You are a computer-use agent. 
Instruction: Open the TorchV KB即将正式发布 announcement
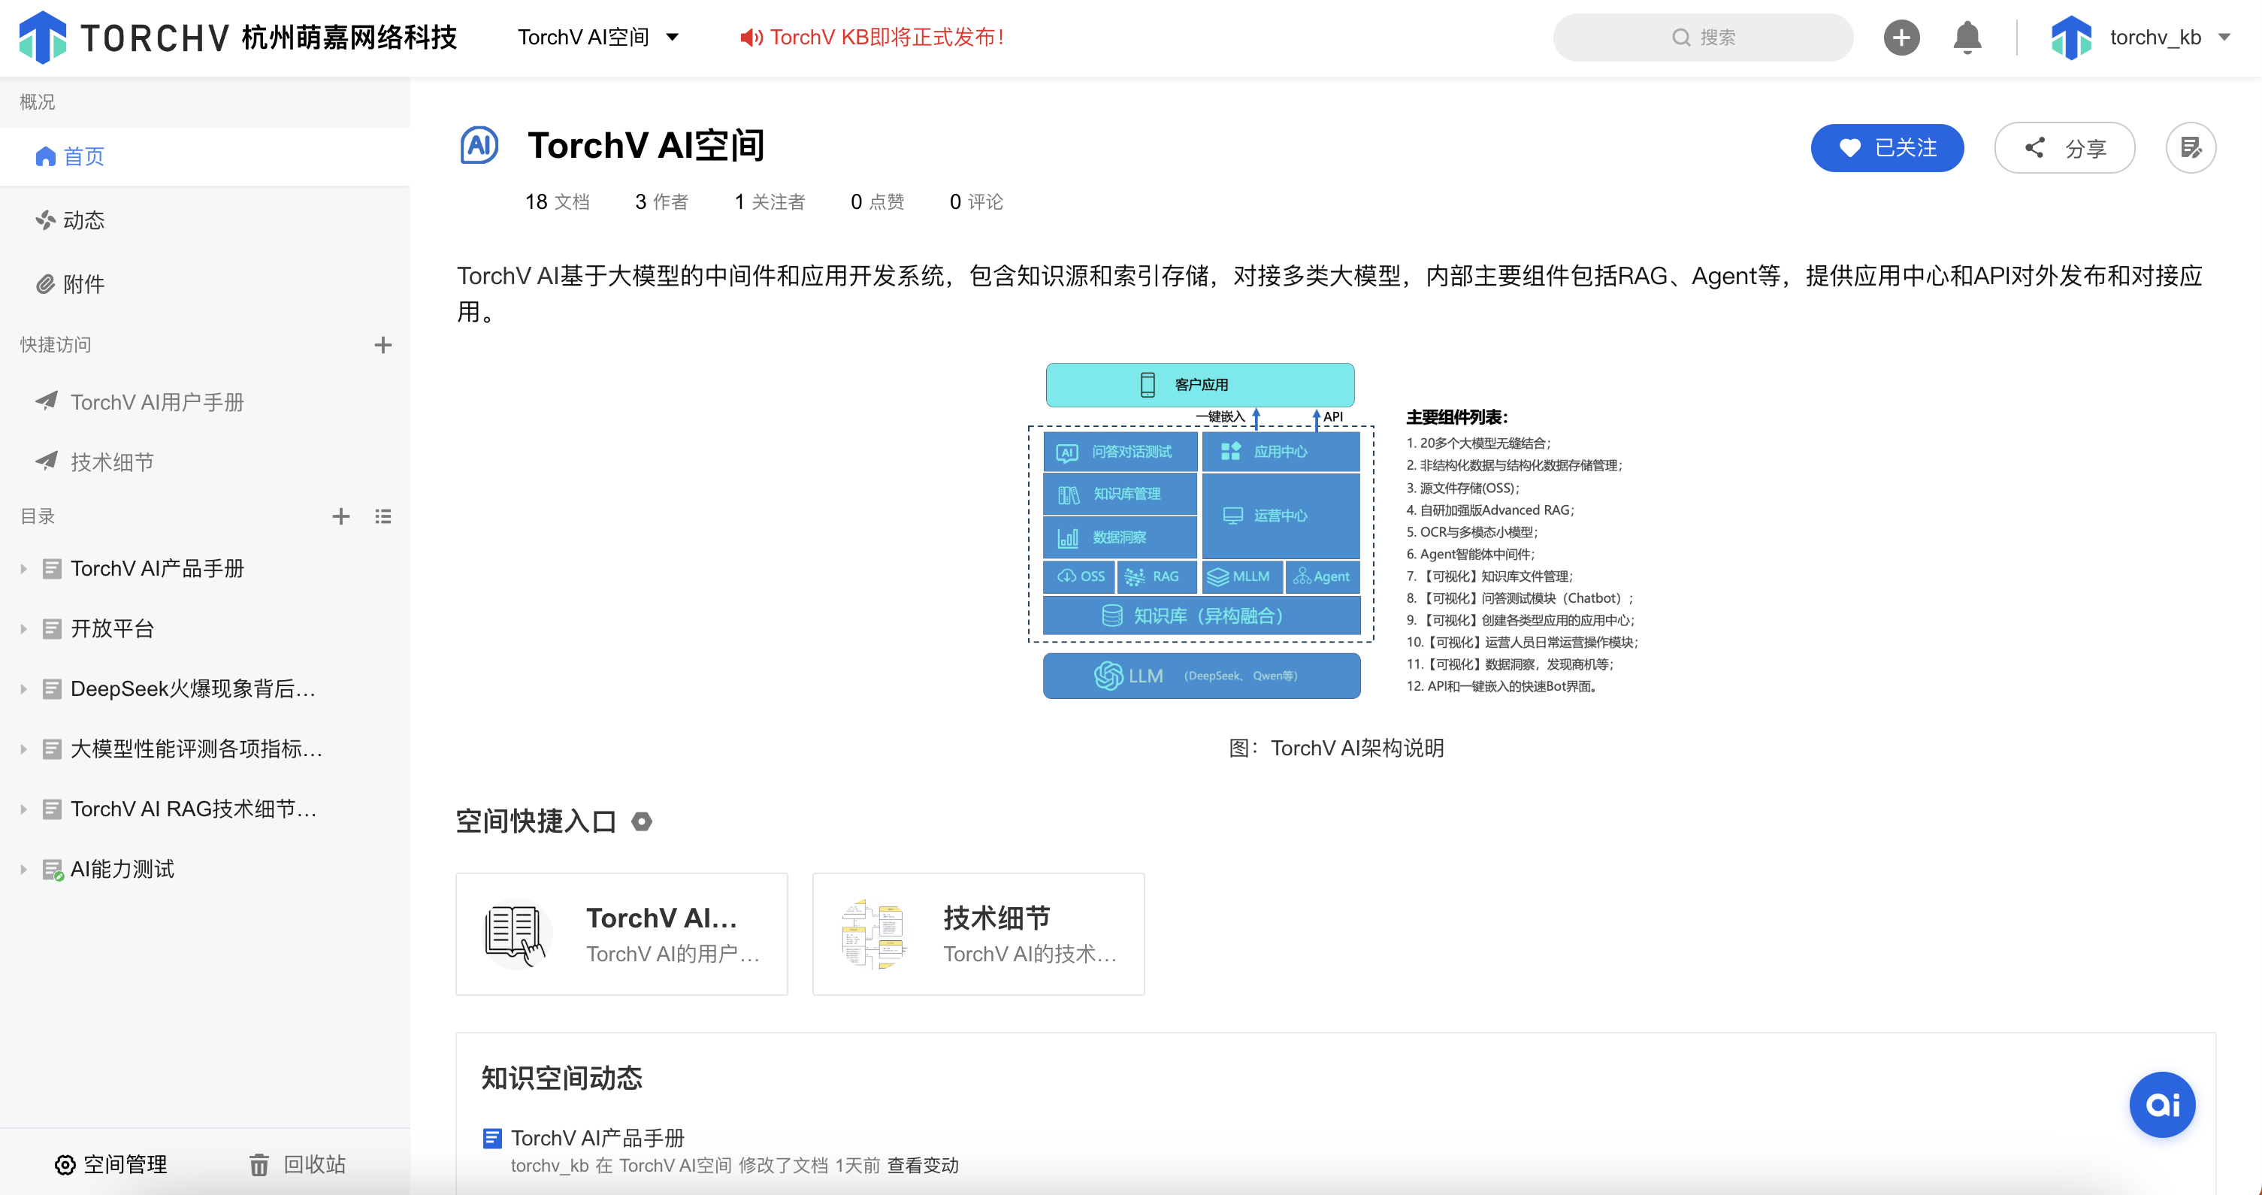pos(871,37)
